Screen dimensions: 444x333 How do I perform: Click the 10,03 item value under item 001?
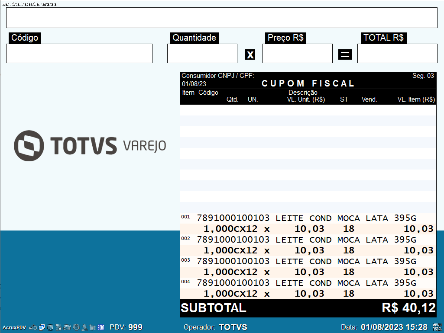418,229
